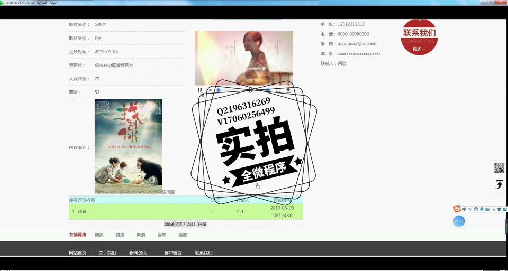This screenshot has height=271, width=508.
Task: Open the 百度 friendly link
Action: click(x=183, y=235)
